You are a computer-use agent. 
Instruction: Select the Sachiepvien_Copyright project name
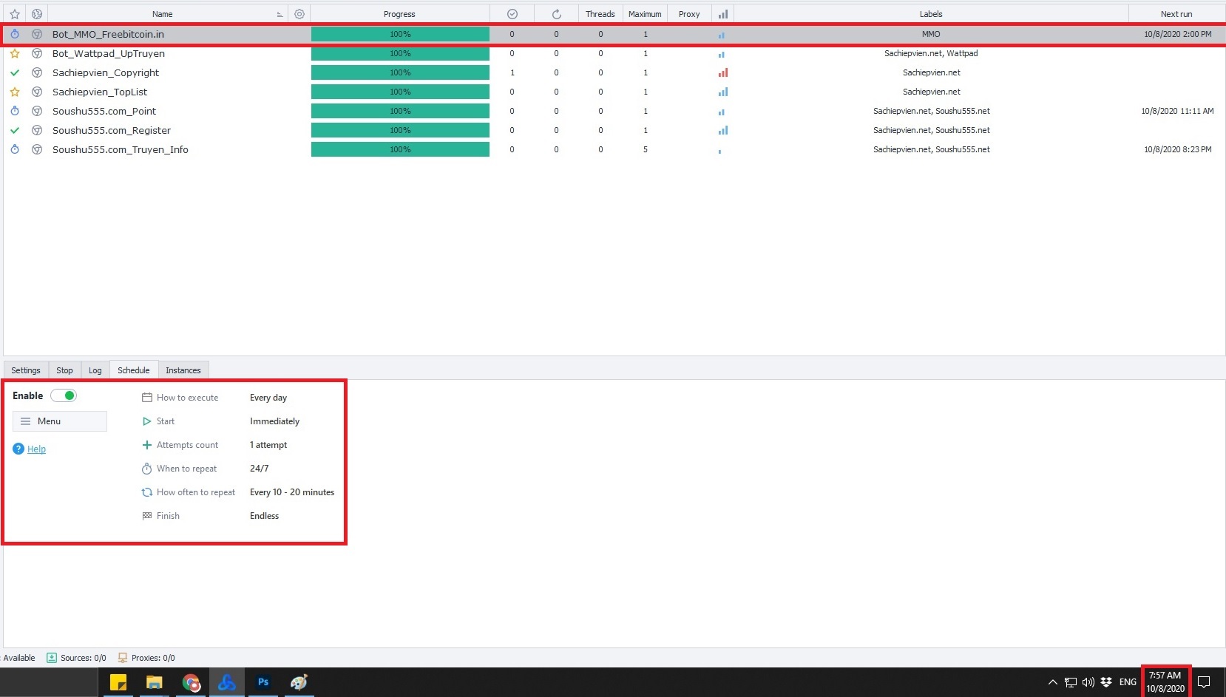(106, 72)
